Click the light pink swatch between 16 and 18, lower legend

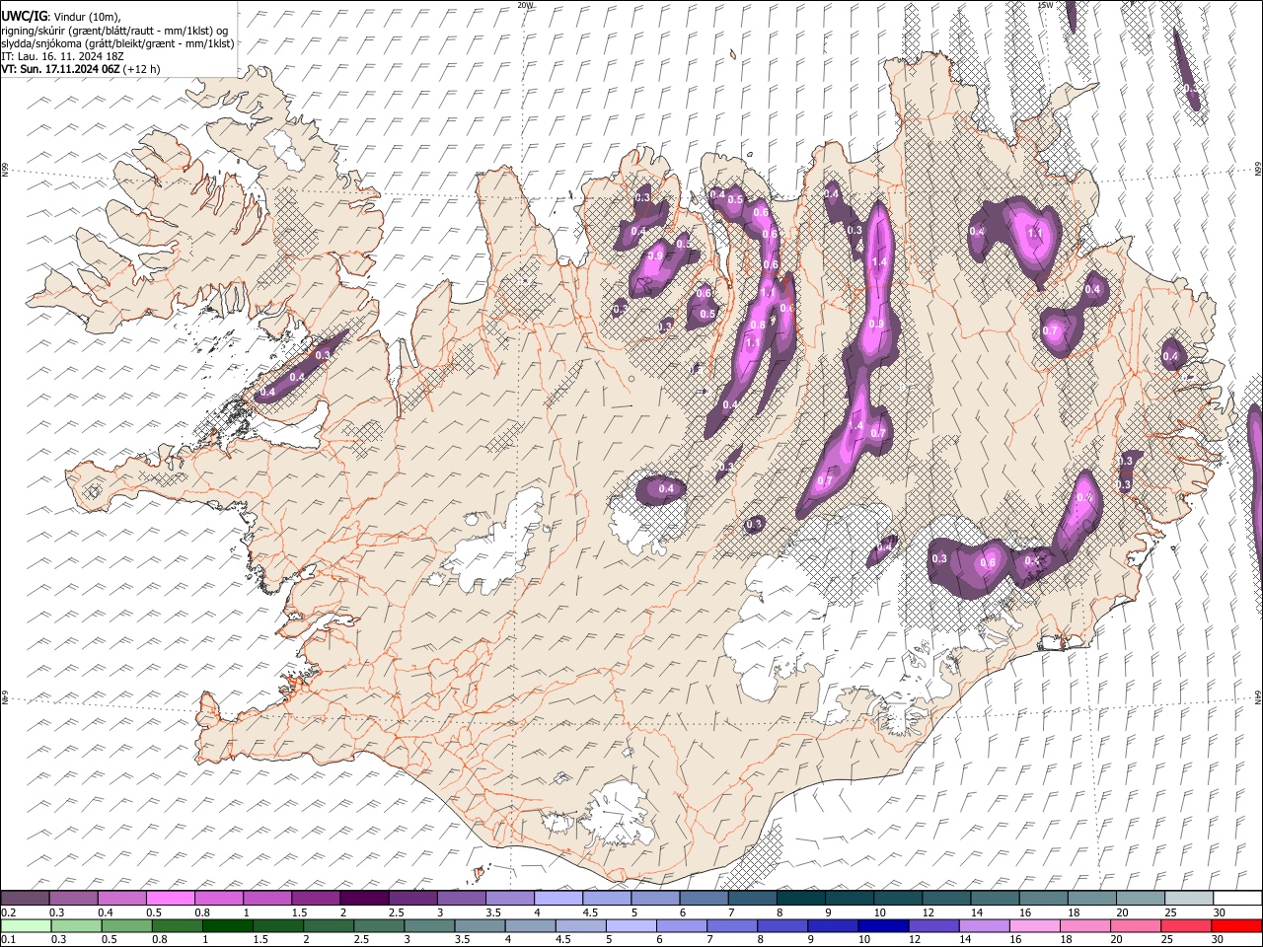coord(1034,926)
